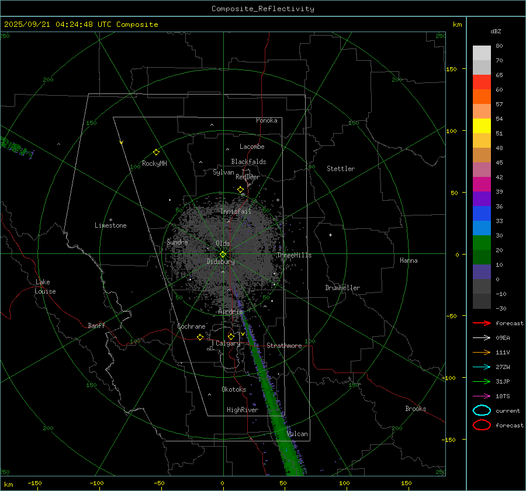
Task: Select the white 09EA arrow legend icon
Action: tap(482, 337)
